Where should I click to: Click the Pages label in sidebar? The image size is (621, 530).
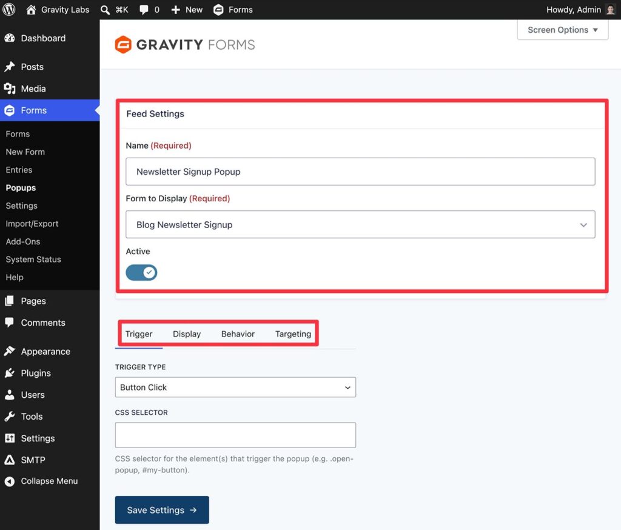click(x=33, y=301)
